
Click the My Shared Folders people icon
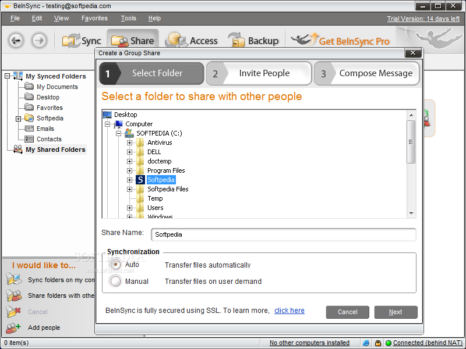click(18, 149)
